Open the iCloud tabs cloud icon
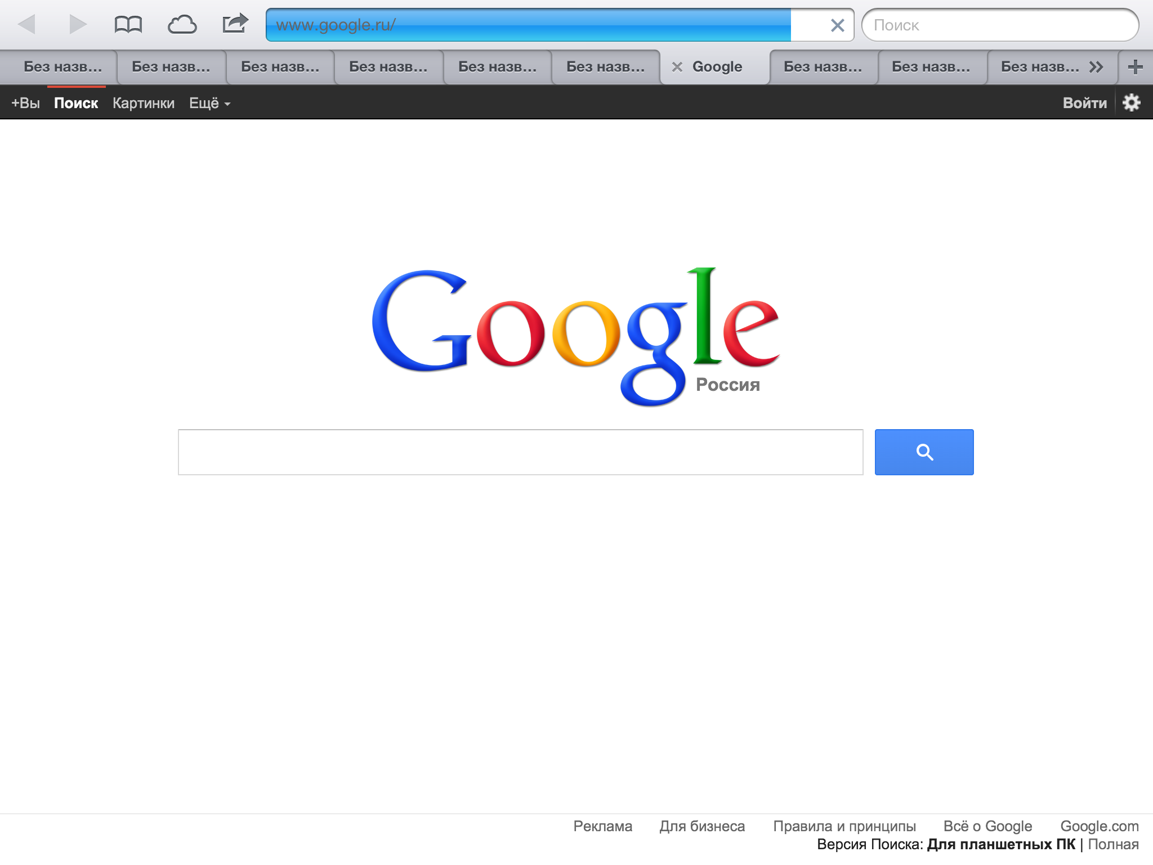1153x865 pixels. click(x=182, y=25)
